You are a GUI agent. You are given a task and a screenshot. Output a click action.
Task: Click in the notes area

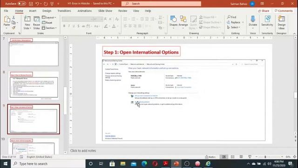coord(181,151)
